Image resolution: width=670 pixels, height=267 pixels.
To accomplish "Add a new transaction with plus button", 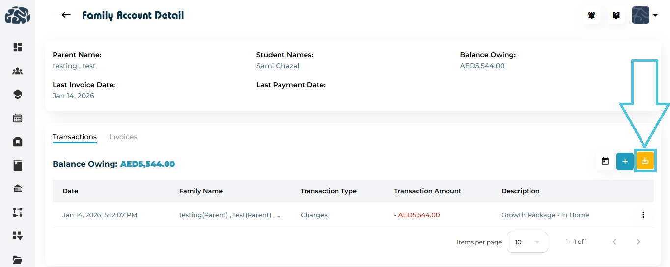I will click(625, 161).
